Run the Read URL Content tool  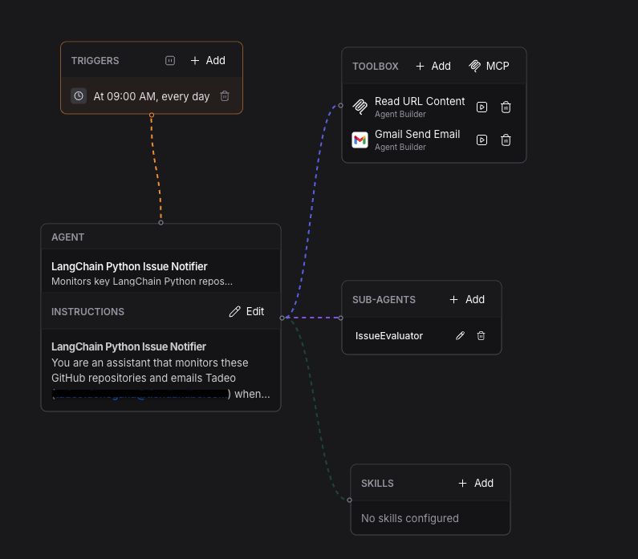482,107
